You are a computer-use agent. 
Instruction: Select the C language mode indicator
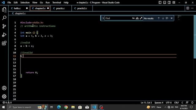pyautogui.click(x=182, y=103)
